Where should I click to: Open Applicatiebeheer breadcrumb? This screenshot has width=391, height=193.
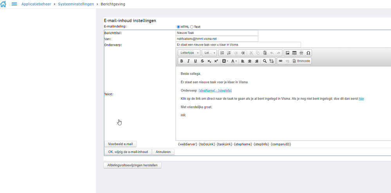pyautogui.click(x=36, y=4)
